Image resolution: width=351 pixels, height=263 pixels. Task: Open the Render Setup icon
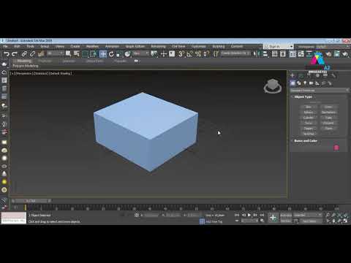click(329, 54)
